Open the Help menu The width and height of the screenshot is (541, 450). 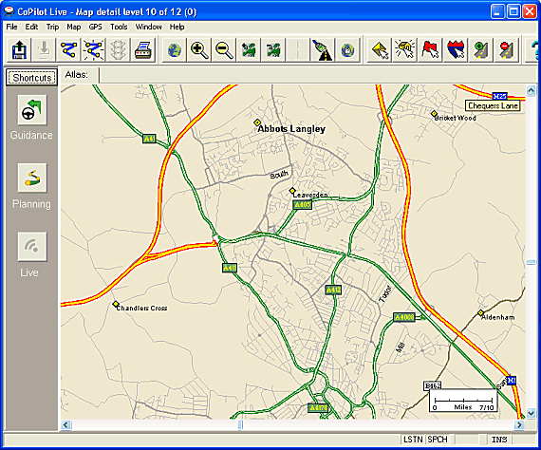click(x=177, y=27)
